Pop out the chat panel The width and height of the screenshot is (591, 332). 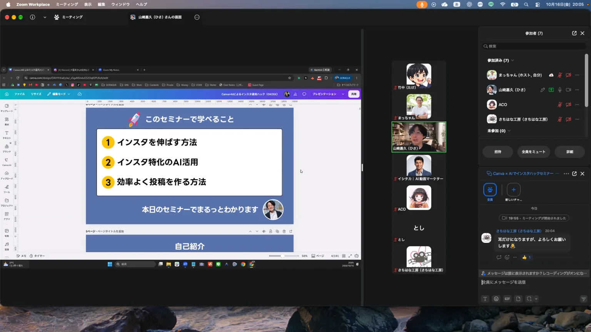[574, 174]
